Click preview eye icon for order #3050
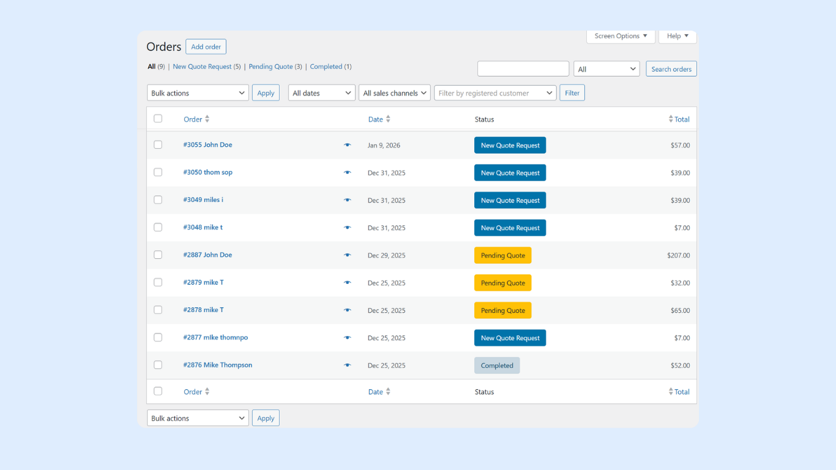This screenshot has width=836, height=470. tap(347, 173)
